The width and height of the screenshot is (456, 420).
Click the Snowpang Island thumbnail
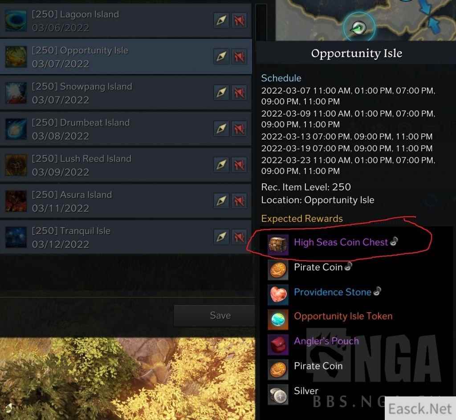[16, 93]
